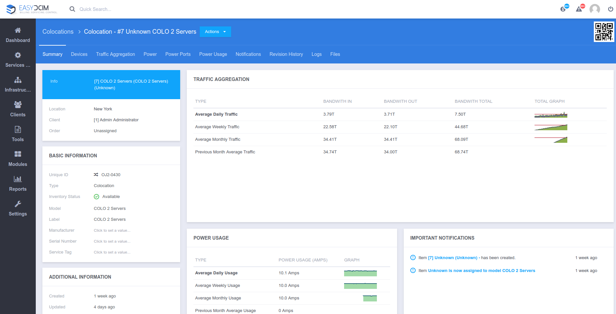The image size is (616, 314).
Task: Open the Actions dropdown button
Action: coord(215,32)
